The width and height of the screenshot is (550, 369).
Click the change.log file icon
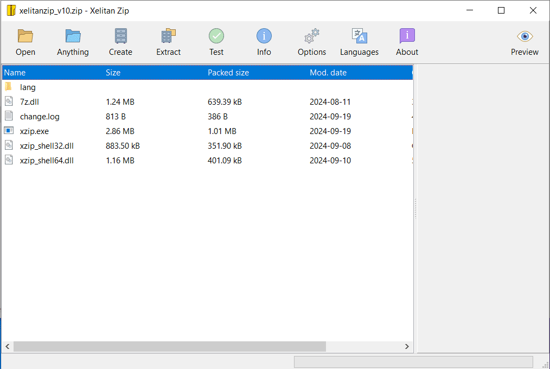click(9, 116)
